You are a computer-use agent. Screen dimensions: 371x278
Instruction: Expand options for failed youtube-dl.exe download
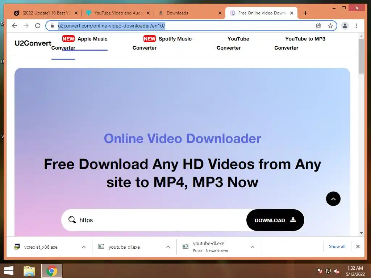coord(253,247)
